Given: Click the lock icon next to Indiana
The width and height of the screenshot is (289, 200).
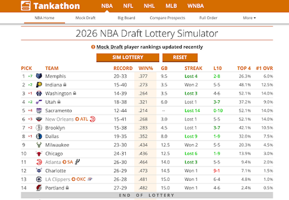Looking at the screenshot, I should click(x=65, y=84).
